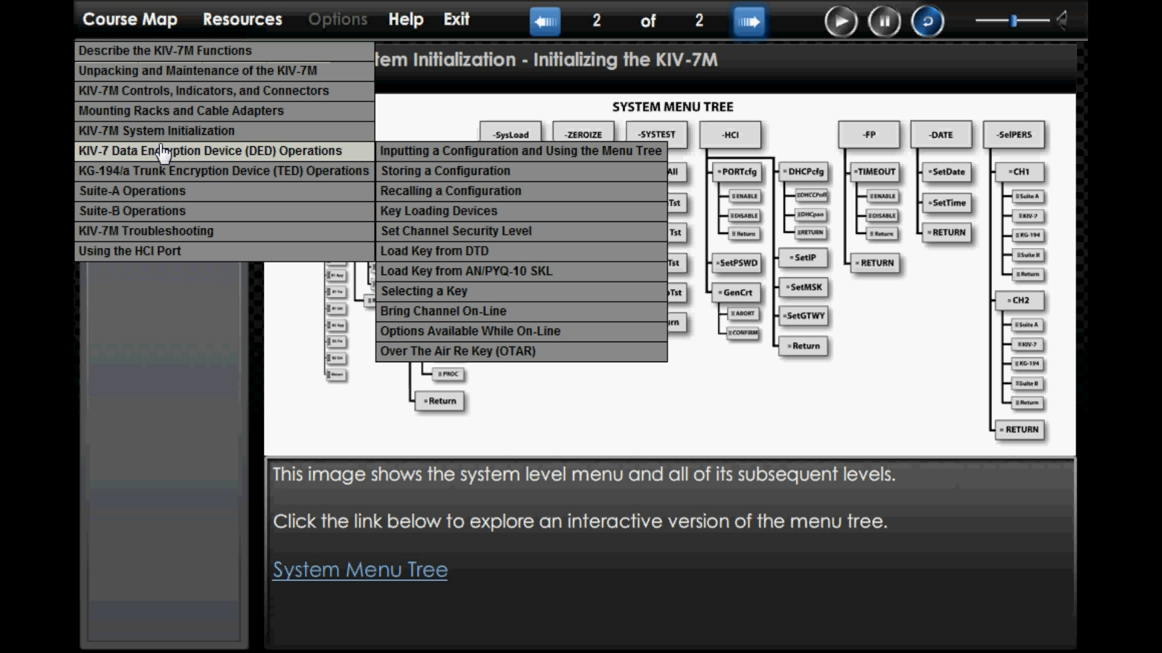
Task: Open Storing a Configuration lesson
Action: point(521,171)
